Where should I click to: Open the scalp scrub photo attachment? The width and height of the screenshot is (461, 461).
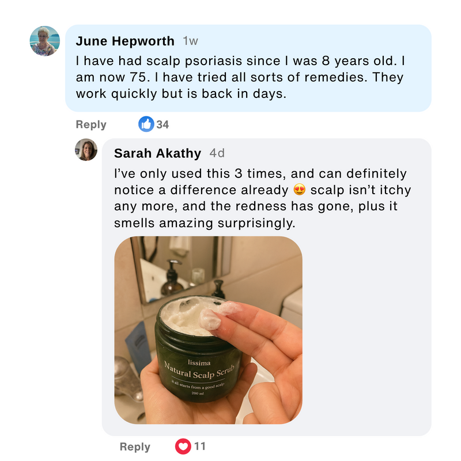pyautogui.click(x=208, y=330)
